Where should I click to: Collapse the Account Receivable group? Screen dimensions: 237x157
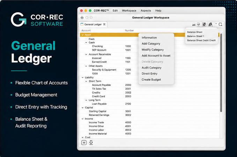(86, 54)
